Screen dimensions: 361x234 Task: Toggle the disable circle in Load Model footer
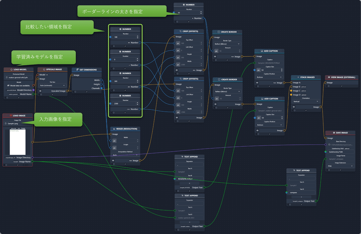point(7,98)
